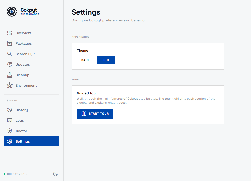Navigate to the Packages section

pyautogui.click(x=24, y=43)
